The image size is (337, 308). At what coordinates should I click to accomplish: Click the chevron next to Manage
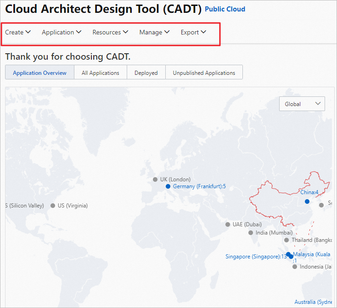pos(167,32)
